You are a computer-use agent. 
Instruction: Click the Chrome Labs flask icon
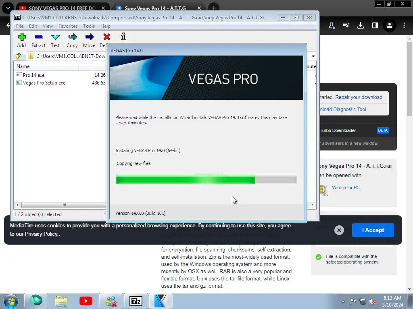pyautogui.click(x=332, y=25)
